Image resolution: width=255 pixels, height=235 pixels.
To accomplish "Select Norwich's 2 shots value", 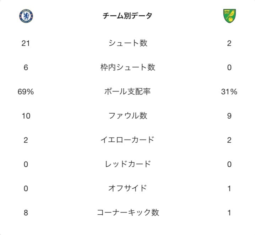I will (x=229, y=43).
